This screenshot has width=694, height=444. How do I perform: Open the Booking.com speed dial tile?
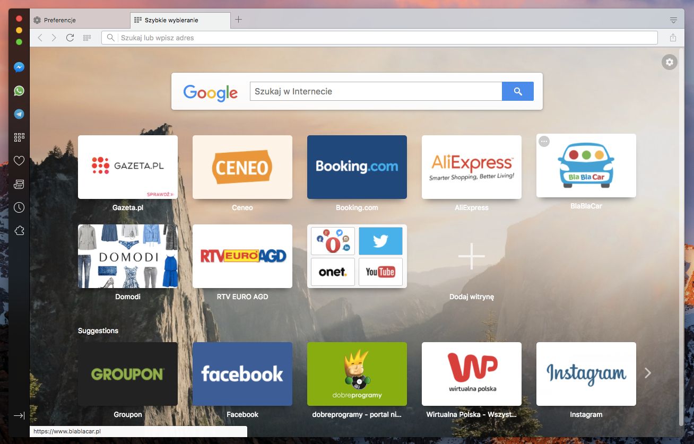[x=357, y=167]
